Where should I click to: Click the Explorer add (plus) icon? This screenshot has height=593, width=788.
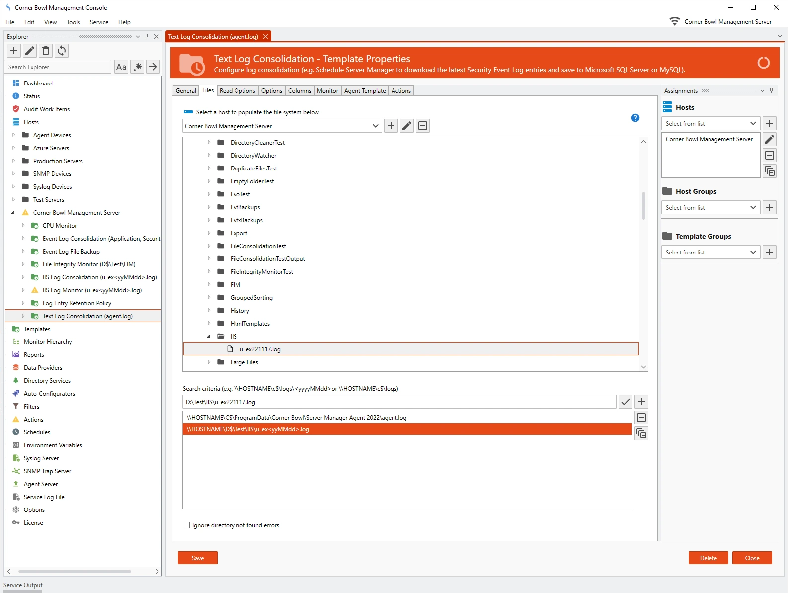point(14,51)
